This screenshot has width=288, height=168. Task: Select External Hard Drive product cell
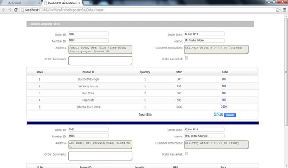click(88, 107)
